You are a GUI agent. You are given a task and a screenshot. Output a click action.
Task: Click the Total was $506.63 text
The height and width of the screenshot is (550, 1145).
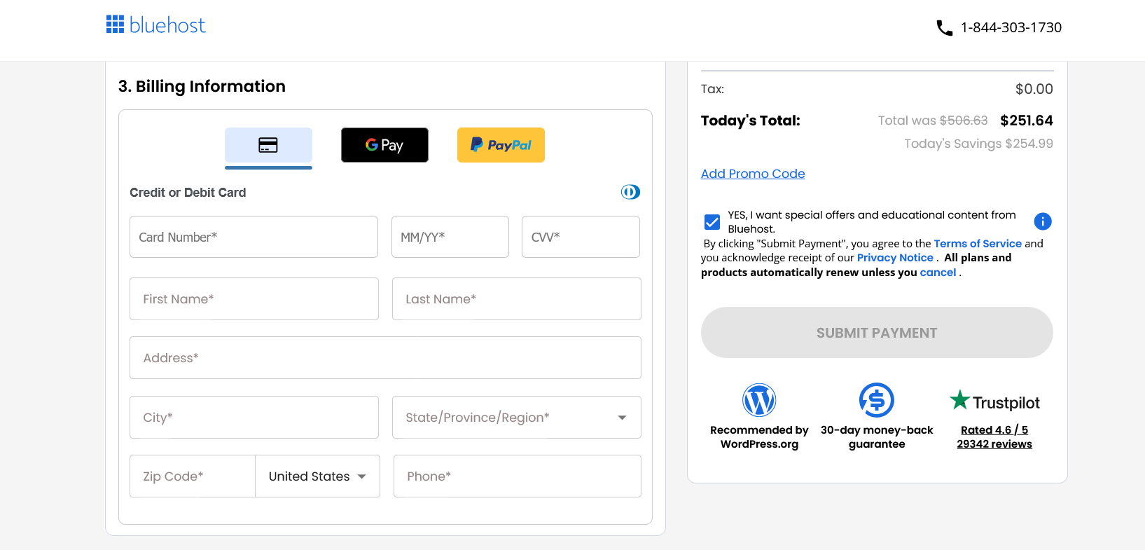coord(933,121)
